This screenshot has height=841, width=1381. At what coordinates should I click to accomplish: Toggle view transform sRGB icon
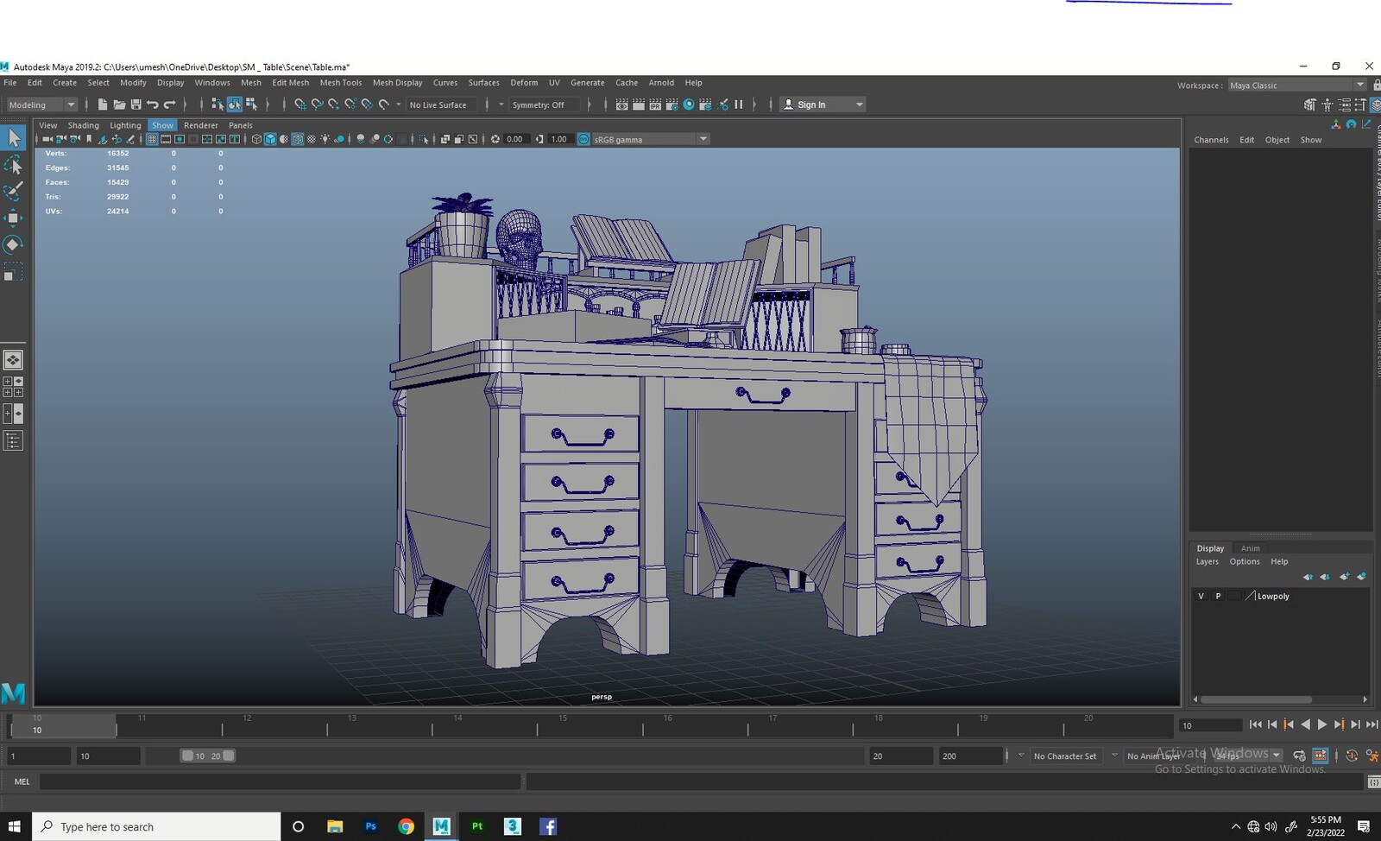(x=583, y=139)
